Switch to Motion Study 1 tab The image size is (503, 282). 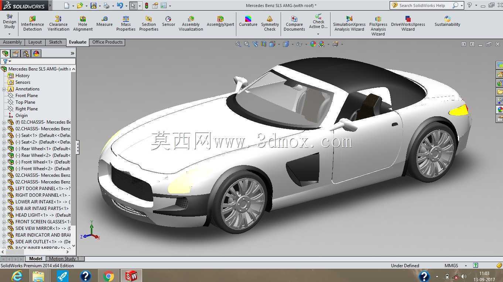[x=65, y=259]
